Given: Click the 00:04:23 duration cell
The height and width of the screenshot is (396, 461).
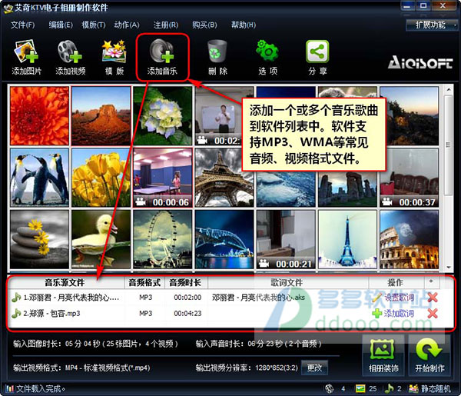Looking at the screenshot, I should [x=187, y=313].
